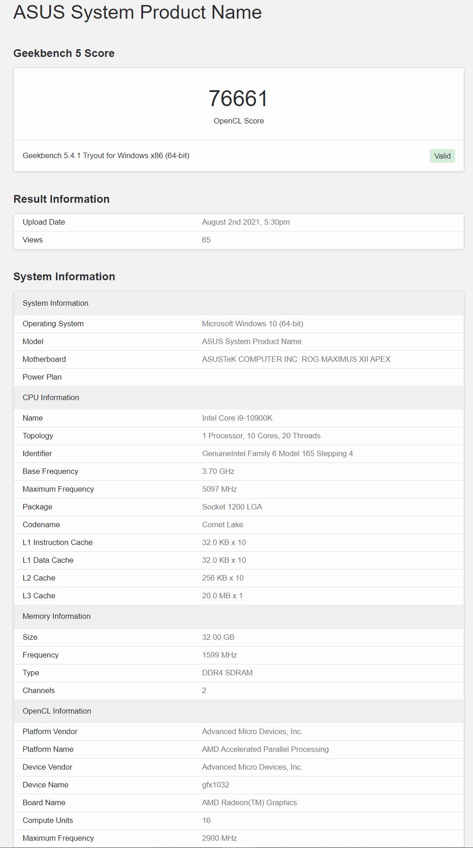Image resolution: width=473 pixels, height=848 pixels.
Task: Select the Compute Units value 16
Action: click(206, 820)
